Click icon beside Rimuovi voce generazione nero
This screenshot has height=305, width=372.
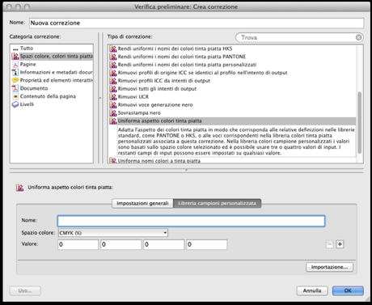[113, 104]
